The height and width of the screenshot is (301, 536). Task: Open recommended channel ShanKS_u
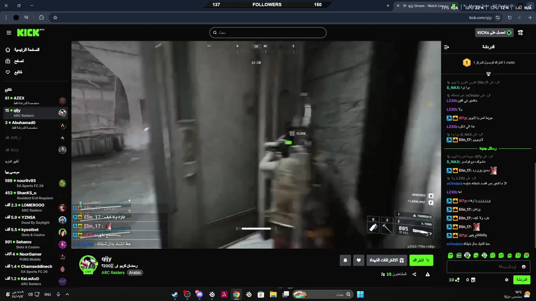coord(36,195)
